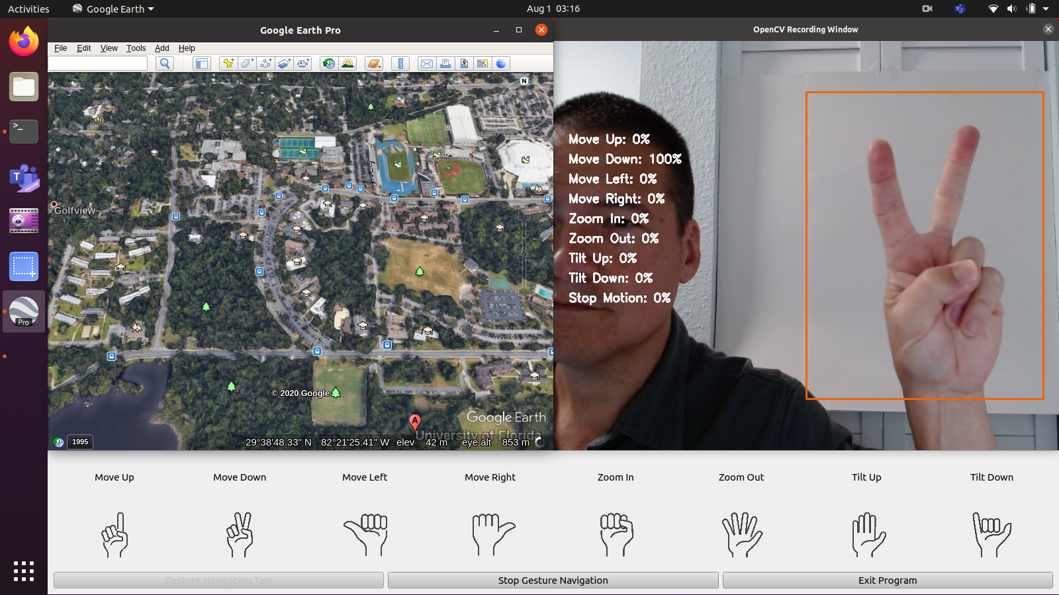Open the Show Applications grid
Viewport: 1059px width, 595px height.
24,571
